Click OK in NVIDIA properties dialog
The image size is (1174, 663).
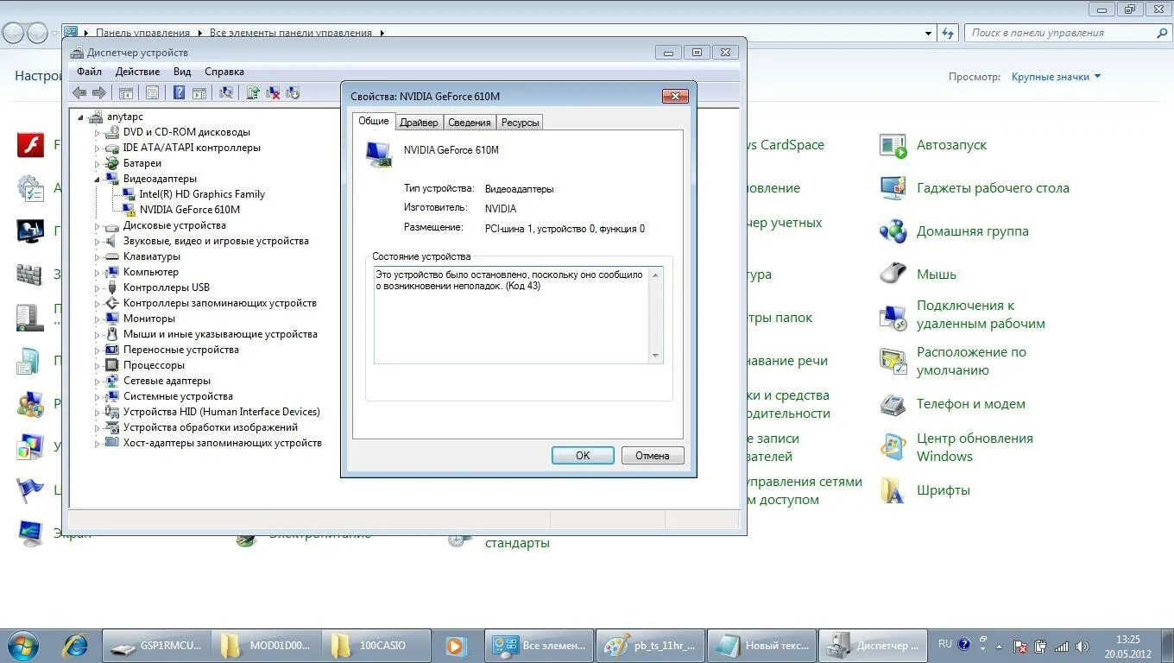(x=583, y=456)
